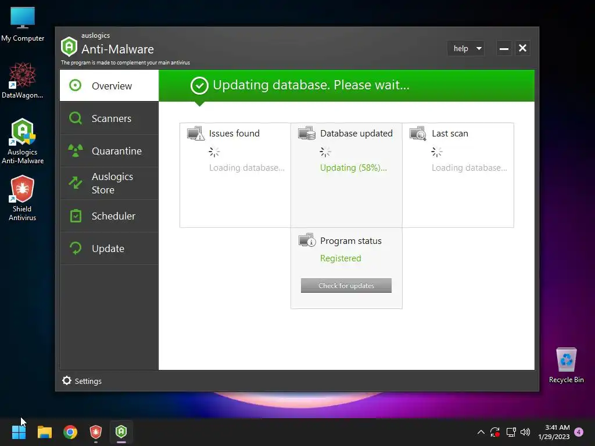Click 'Last scan' heading

pyautogui.click(x=450, y=134)
